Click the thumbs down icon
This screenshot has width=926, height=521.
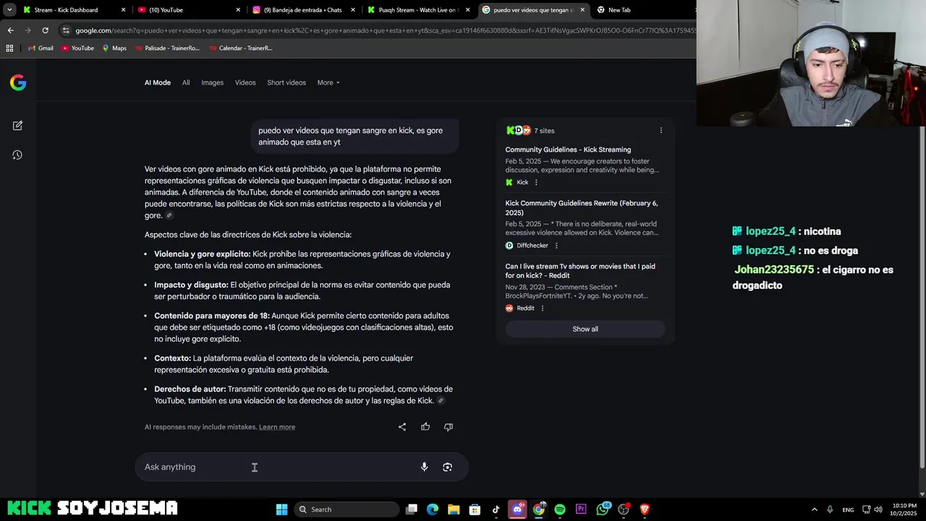[448, 427]
